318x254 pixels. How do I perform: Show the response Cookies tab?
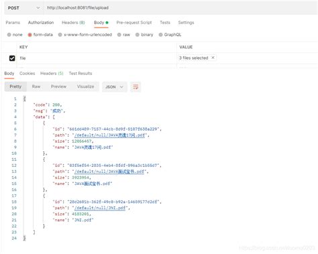point(27,73)
